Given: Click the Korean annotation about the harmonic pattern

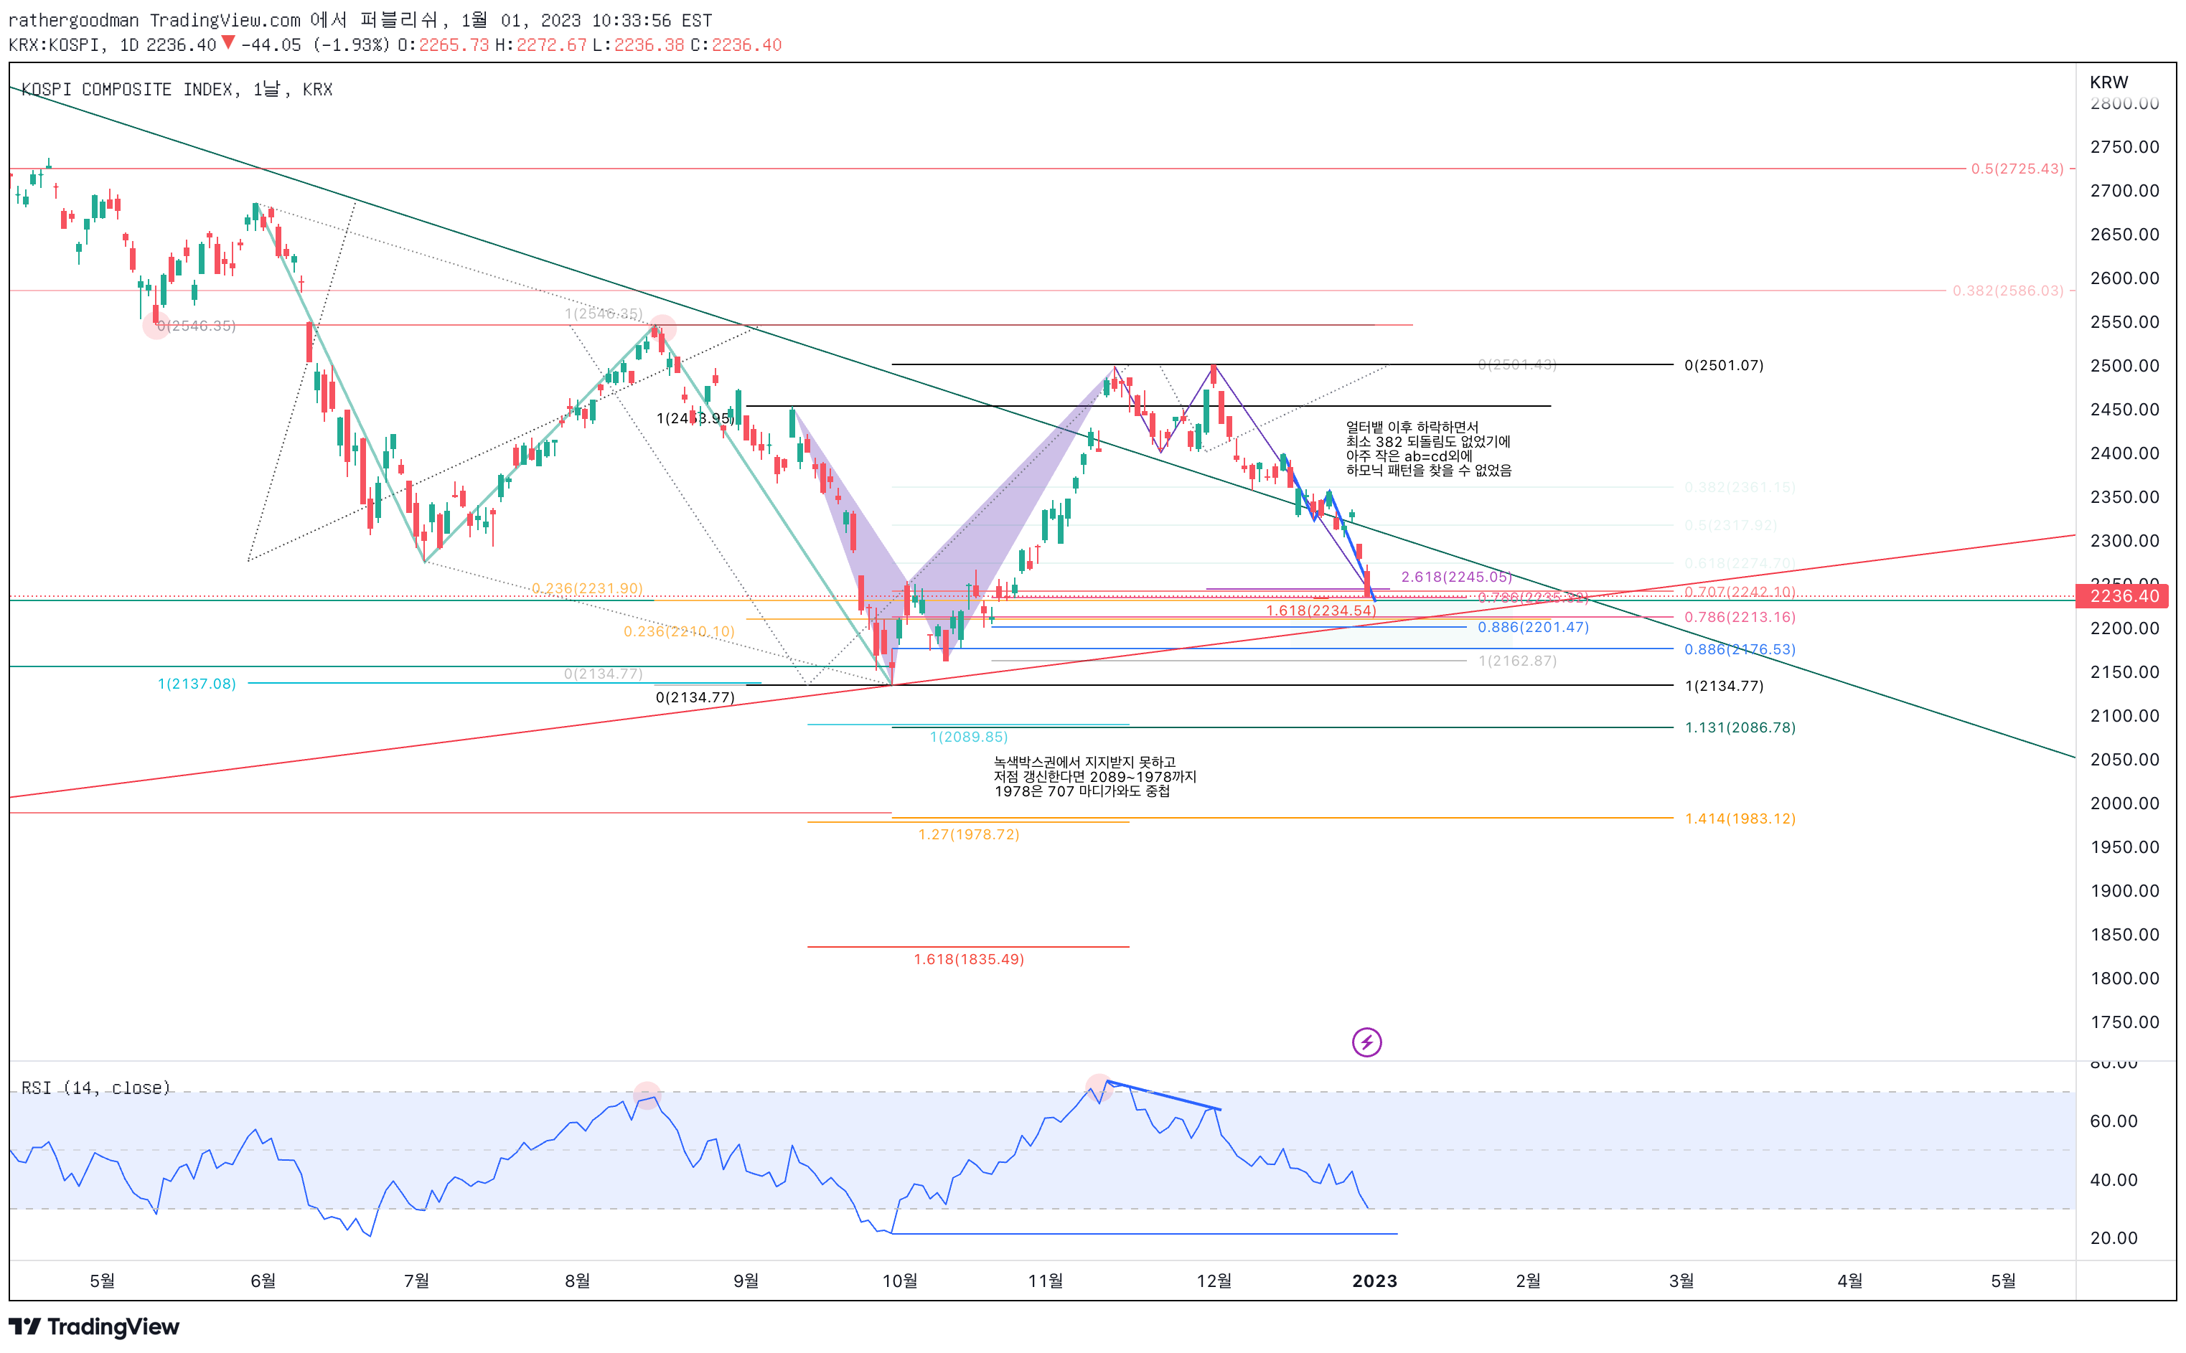Looking at the screenshot, I should pyautogui.click(x=1429, y=448).
